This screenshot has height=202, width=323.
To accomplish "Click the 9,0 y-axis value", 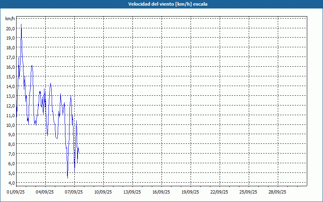I will [x=11, y=135].
